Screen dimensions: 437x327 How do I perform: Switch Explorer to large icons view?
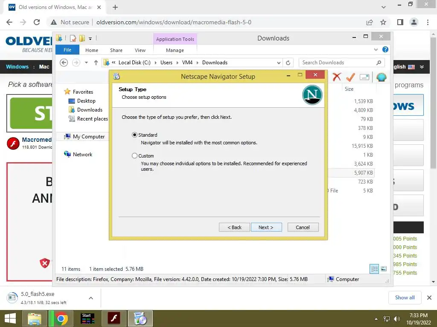point(384,269)
